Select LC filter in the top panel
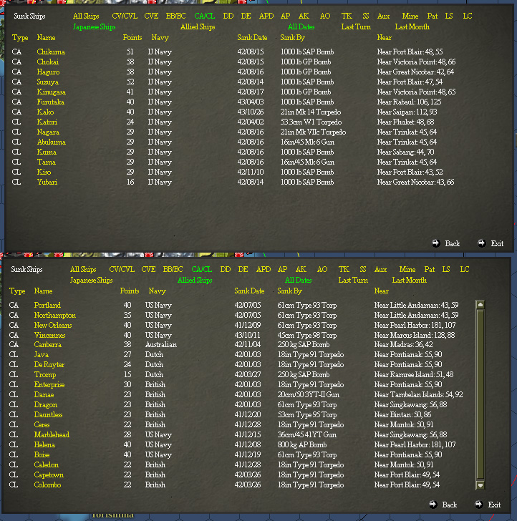 click(x=467, y=16)
